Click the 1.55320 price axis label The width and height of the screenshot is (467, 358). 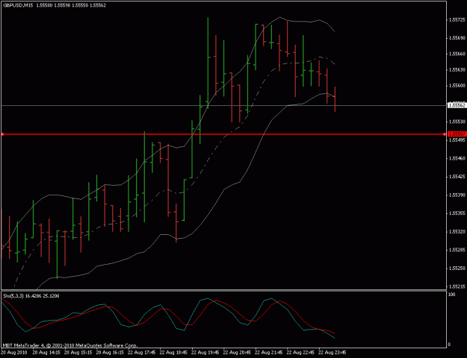tap(457, 232)
